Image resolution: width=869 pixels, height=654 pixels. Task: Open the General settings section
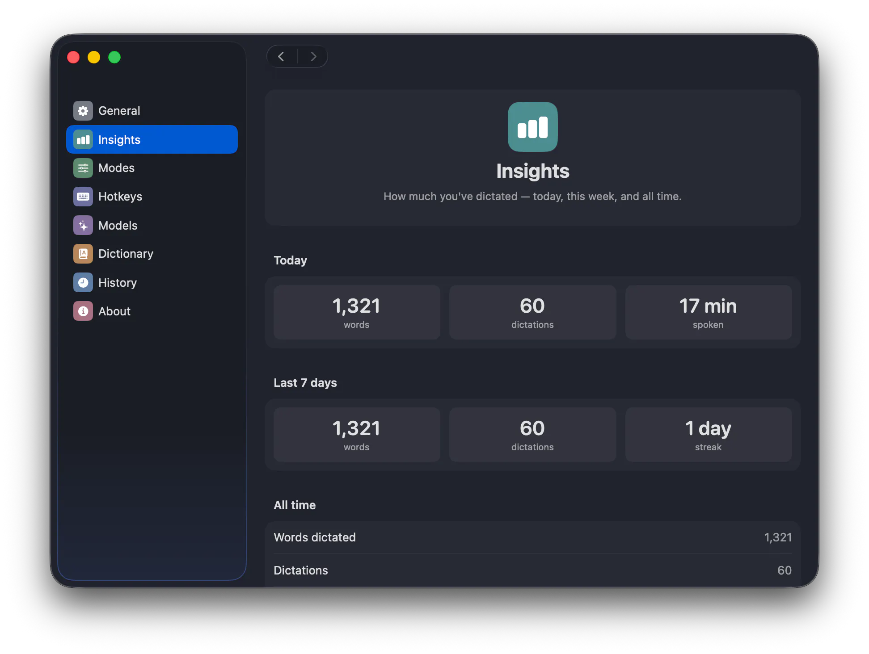point(152,111)
